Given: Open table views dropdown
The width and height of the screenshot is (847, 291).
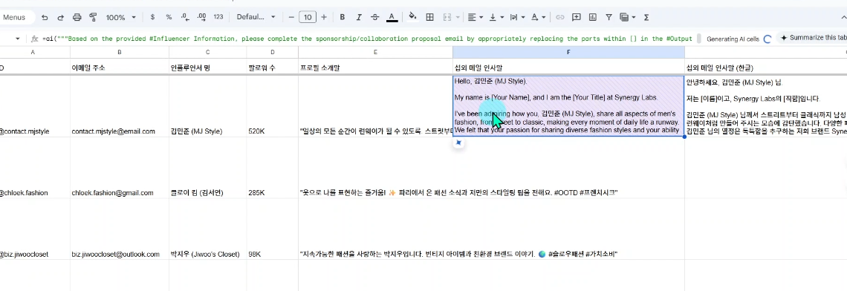Looking at the screenshot, I should click(x=627, y=17).
